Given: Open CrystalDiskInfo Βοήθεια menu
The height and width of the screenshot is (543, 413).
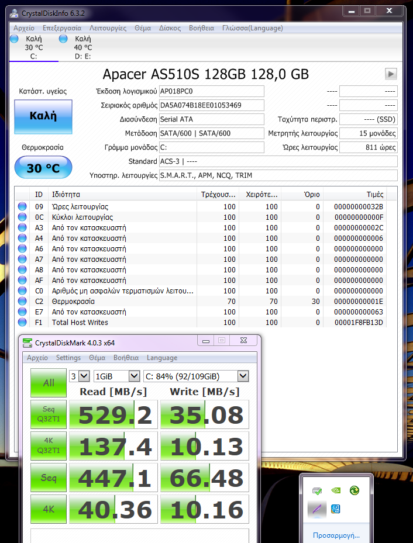Looking at the screenshot, I should coord(201,28).
